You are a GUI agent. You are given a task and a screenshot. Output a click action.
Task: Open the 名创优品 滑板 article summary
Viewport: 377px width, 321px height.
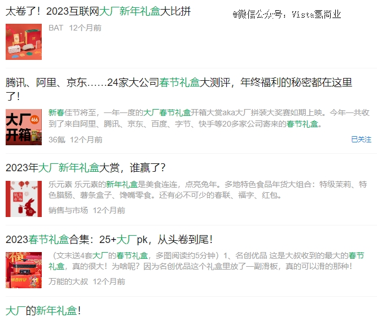click(x=207, y=261)
